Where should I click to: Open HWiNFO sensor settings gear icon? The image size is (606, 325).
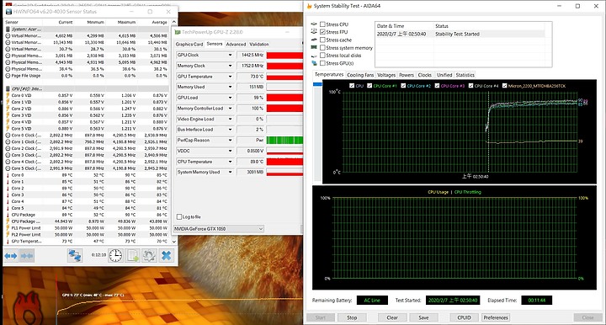coord(149,256)
